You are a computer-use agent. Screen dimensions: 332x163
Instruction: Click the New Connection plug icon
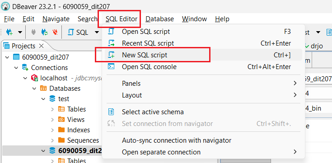(9, 33)
